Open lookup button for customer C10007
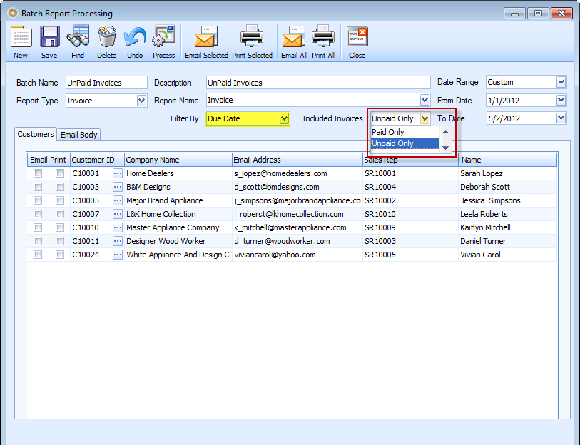 118,214
